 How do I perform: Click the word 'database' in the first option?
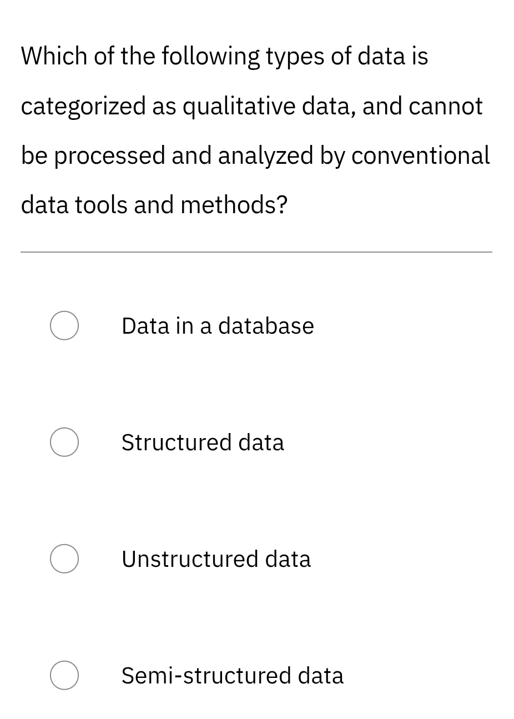coord(266,326)
